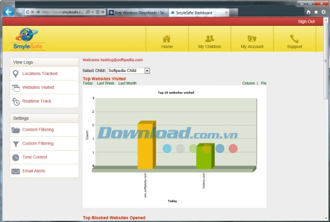The width and height of the screenshot is (330, 222).
Task: Open address bar search dropdown arrow
Action: pyautogui.click(x=92, y=12)
